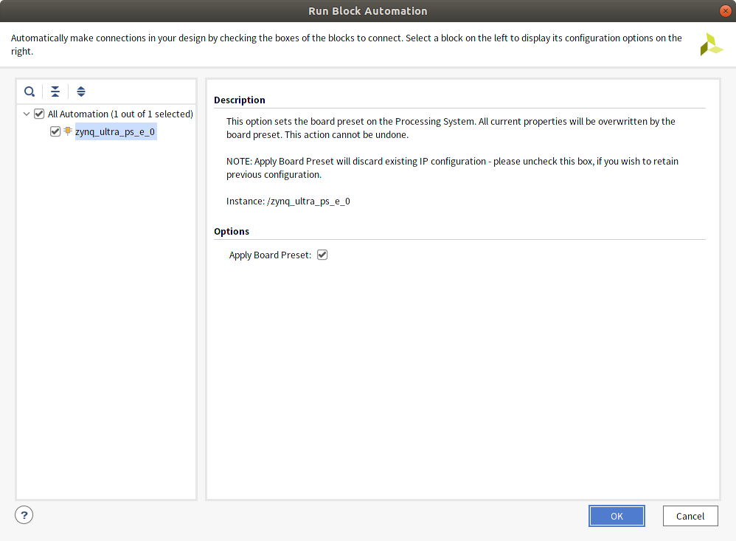Close the Run Block Automation dialog
Viewport: 736px width, 541px height.
725,11
